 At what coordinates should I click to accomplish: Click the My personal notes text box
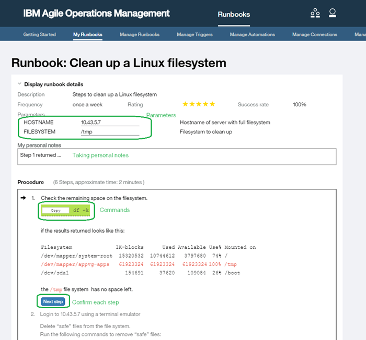(177, 156)
